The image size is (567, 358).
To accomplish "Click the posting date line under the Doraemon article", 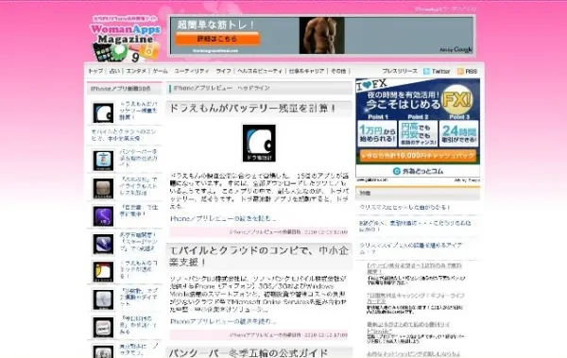I will pyautogui.click(x=288, y=231).
